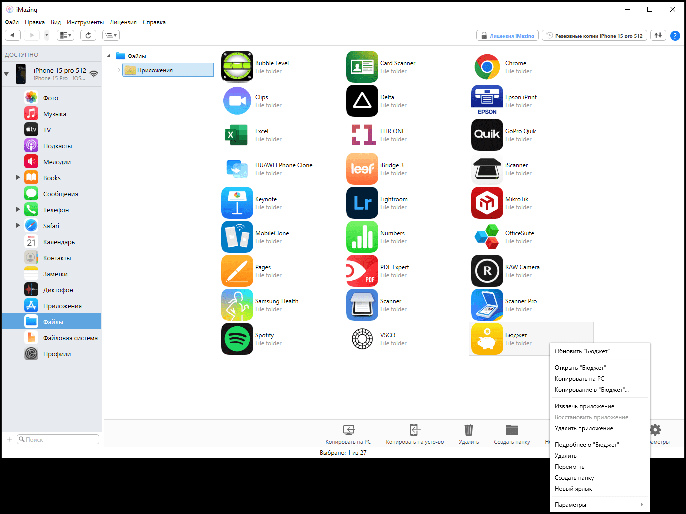Click the refresh toolbar button
686x514 pixels.
tap(88, 35)
